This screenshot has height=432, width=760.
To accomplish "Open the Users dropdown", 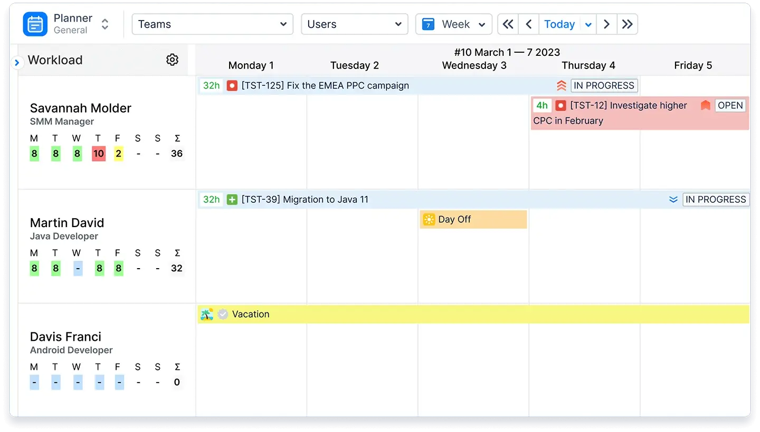I will tap(354, 24).
